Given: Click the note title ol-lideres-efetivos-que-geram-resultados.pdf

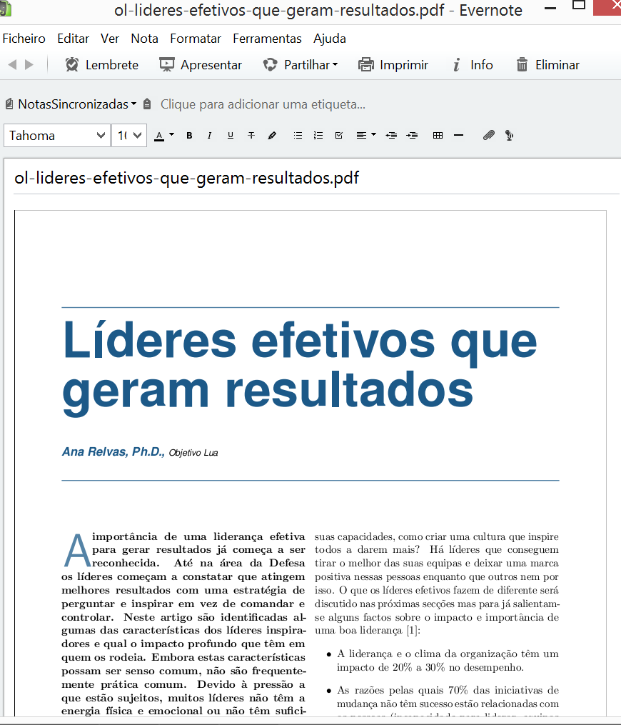Looking at the screenshot, I should point(187,178).
